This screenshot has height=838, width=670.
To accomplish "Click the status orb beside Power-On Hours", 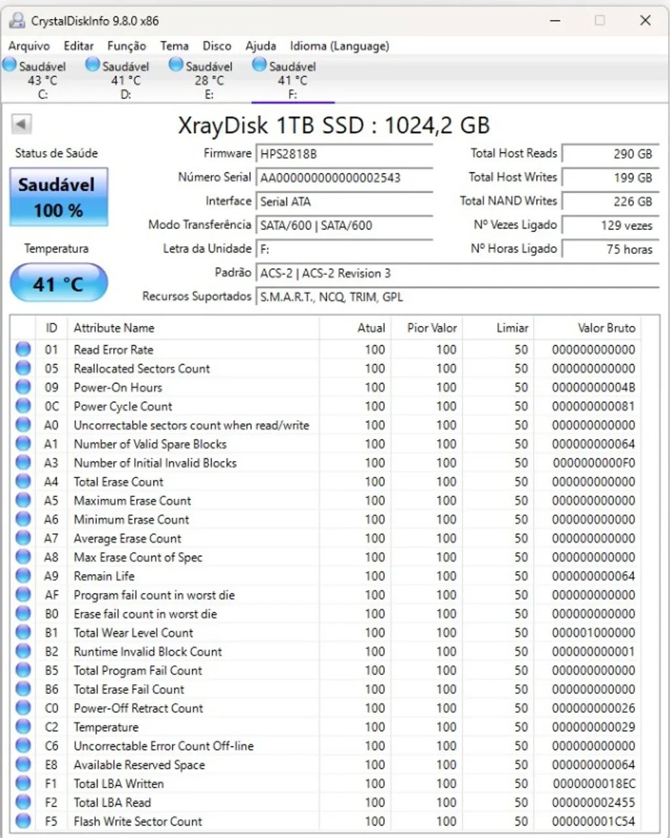I will tap(24, 387).
